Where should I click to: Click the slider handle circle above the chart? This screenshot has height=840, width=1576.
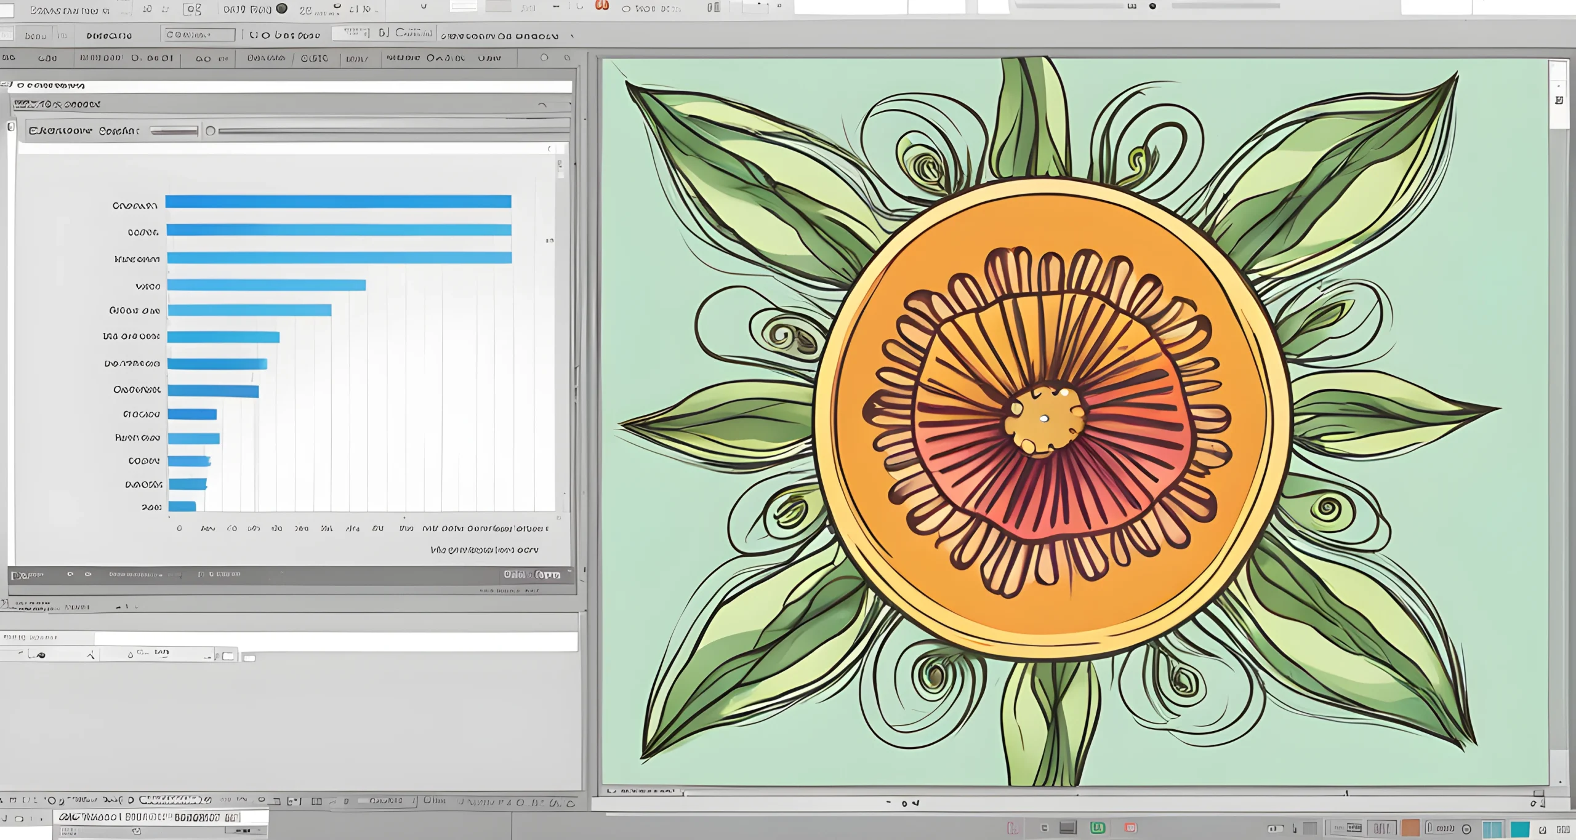pyautogui.click(x=211, y=131)
